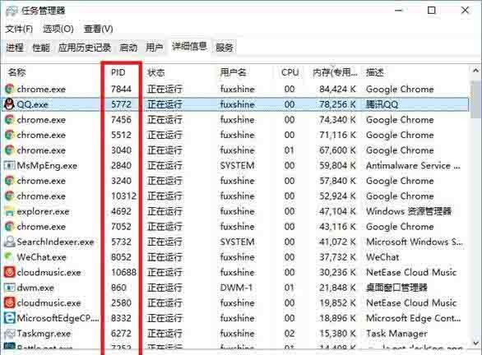The width and height of the screenshot is (482, 355).
Task: Click the Antimalware Service description
Action: [413, 165]
